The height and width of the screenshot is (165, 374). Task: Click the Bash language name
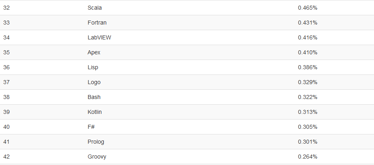pos(94,97)
